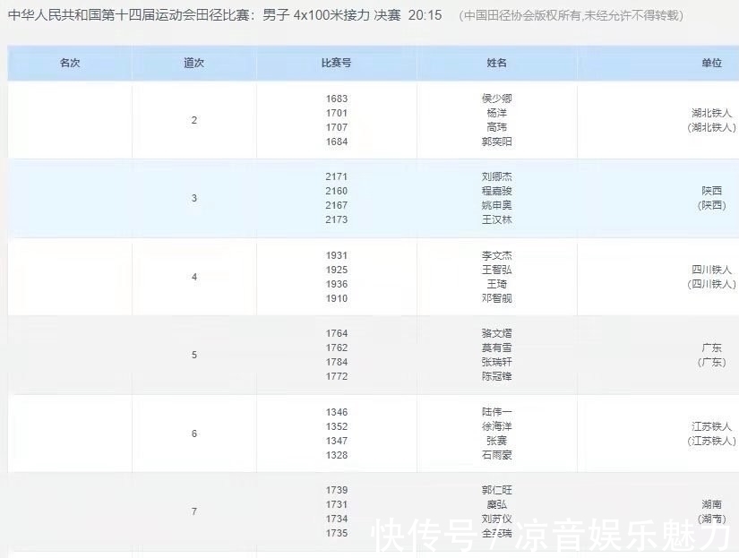Select lane number 6 in the 道次 column
The height and width of the screenshot is (558, 739).
pyautogui.click(x=194, y=434)
